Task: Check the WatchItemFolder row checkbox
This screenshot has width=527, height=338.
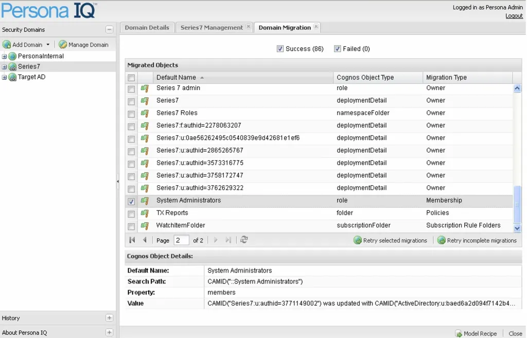Action: [131, 226]
